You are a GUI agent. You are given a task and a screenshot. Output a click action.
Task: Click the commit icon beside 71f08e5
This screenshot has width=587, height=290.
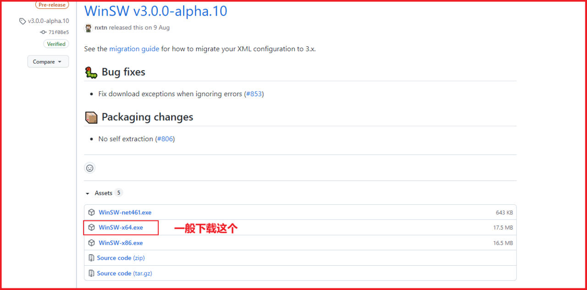click(43, 32)
